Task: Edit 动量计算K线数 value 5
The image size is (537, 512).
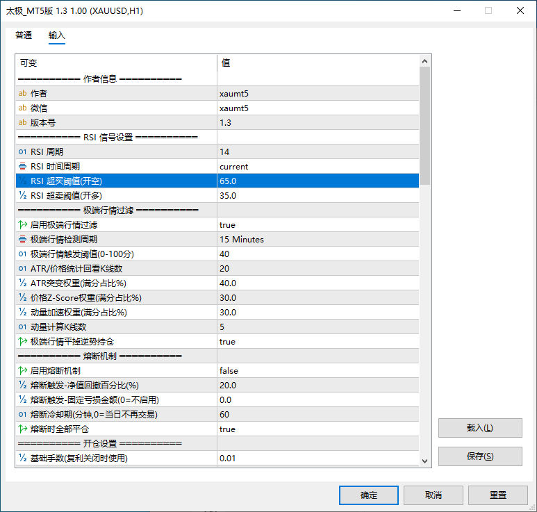Action: point(317,327)
